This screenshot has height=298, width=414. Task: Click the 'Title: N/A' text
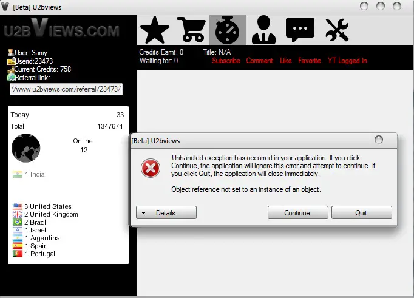pos(217,52)
